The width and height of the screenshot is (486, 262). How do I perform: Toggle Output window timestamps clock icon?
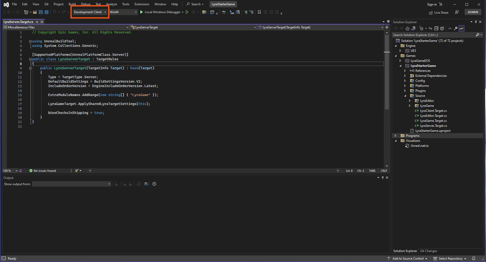154,184
